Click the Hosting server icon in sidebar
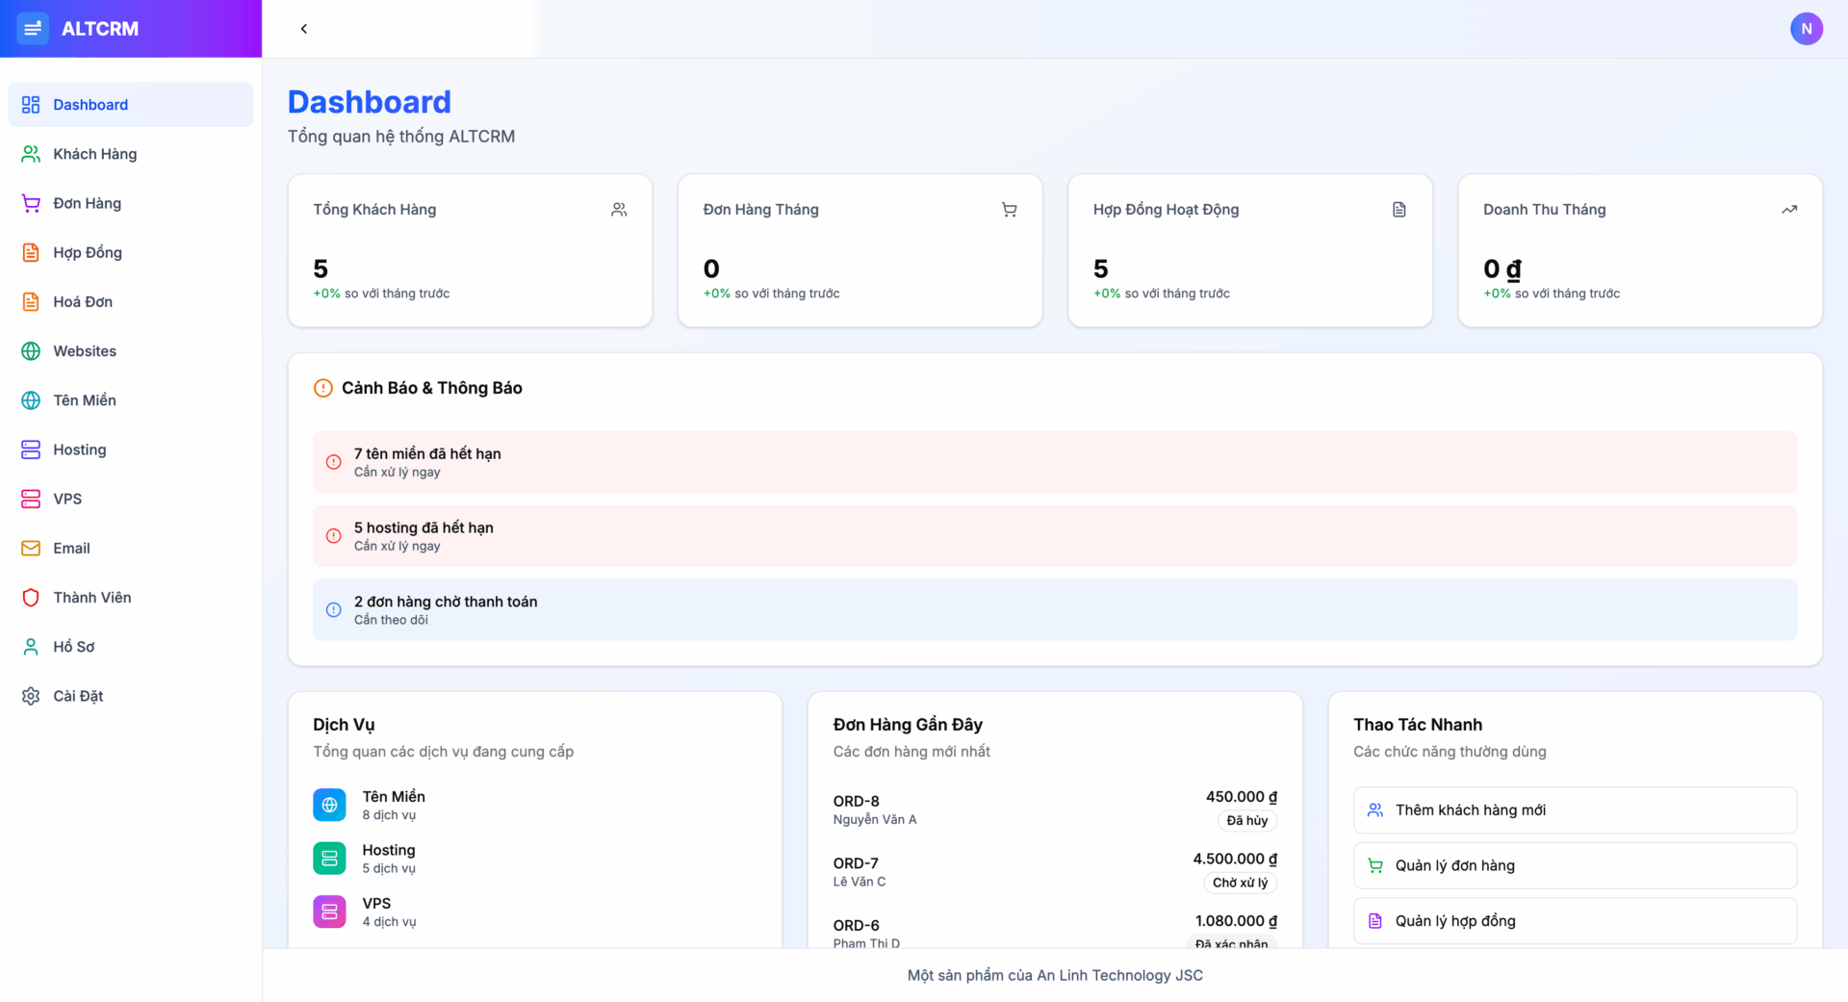 click(30, 450)
